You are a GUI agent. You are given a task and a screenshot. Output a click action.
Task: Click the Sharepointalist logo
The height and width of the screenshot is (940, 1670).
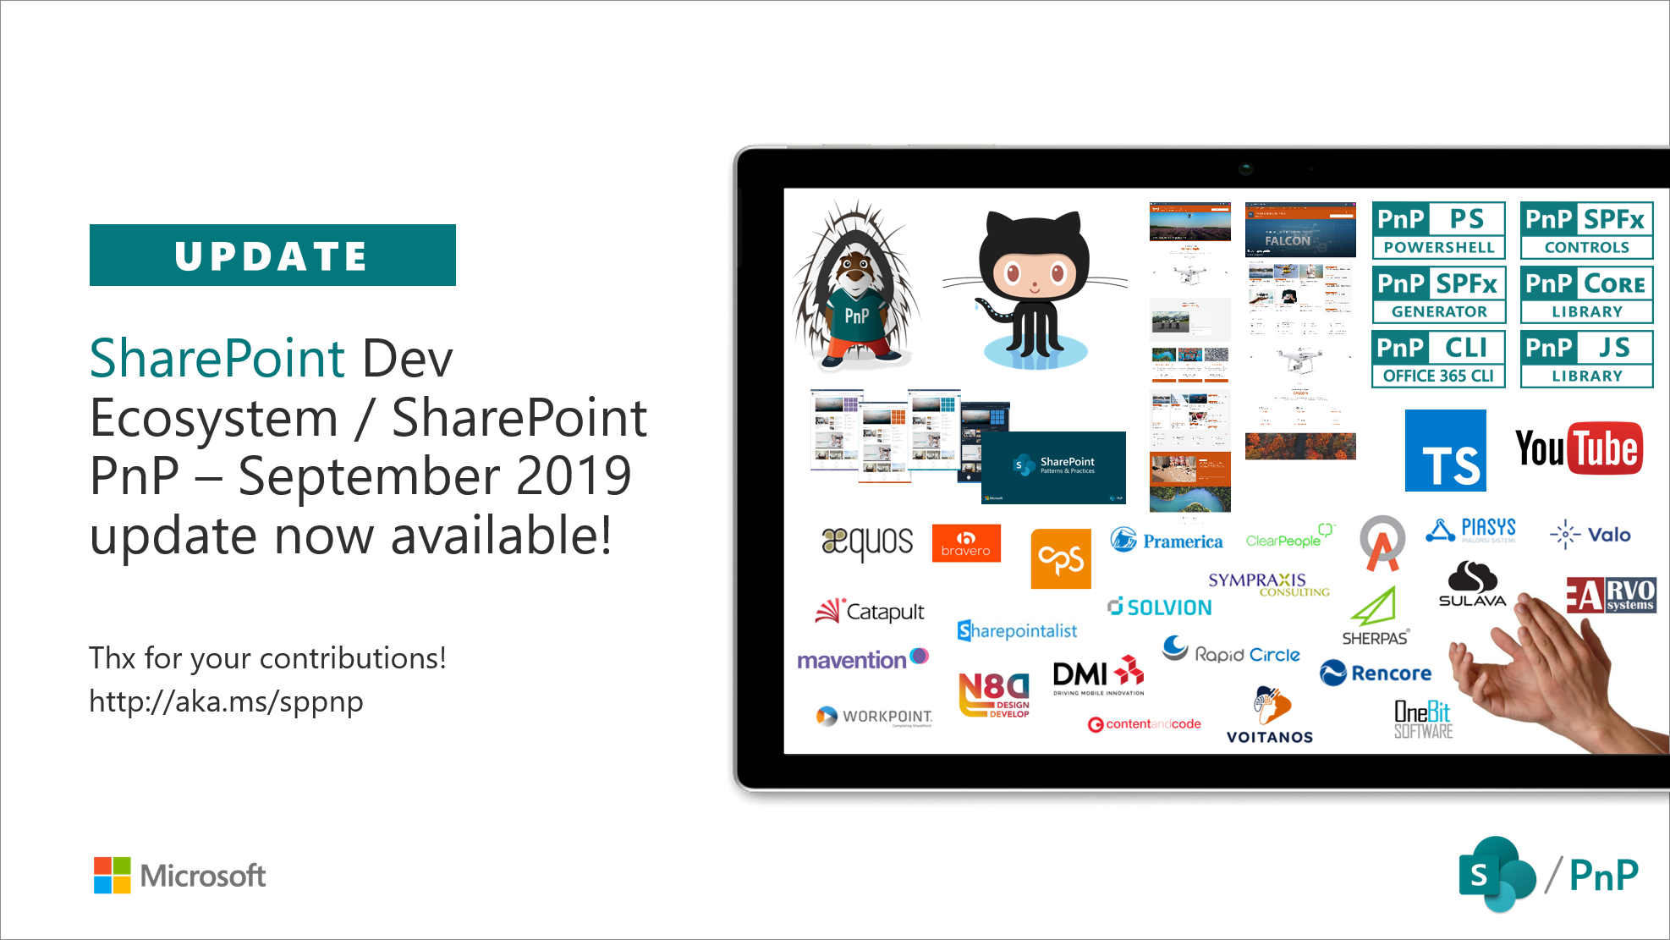[1017, 630]
